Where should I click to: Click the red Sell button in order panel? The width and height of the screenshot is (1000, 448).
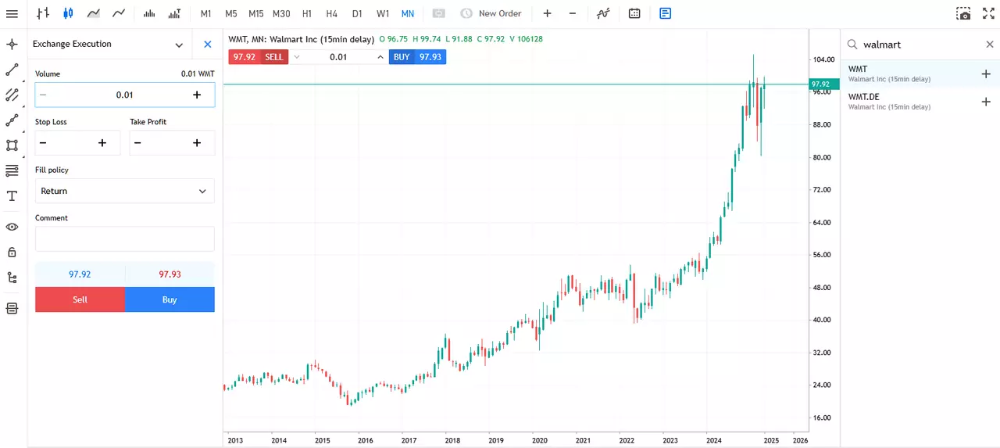80,299
